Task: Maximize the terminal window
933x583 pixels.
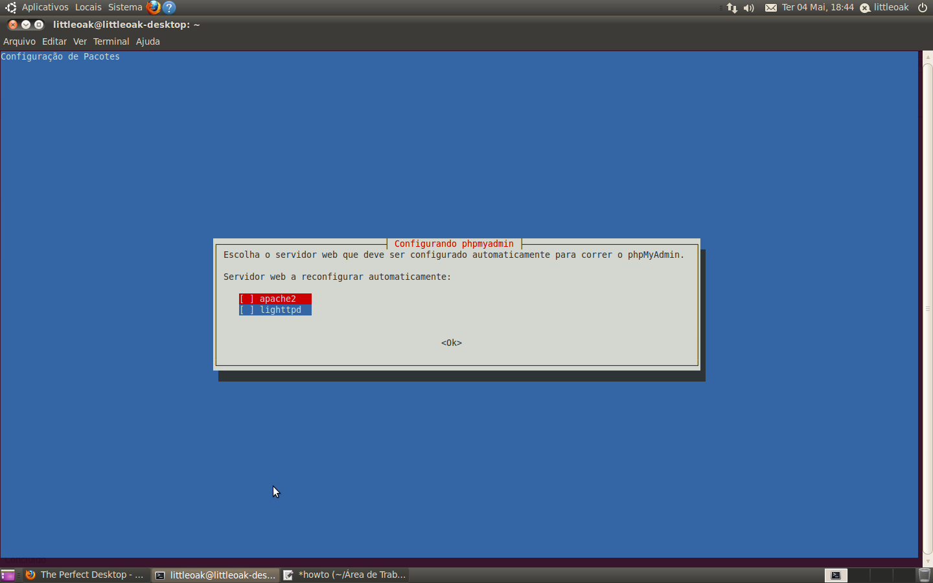Action: 39,25
